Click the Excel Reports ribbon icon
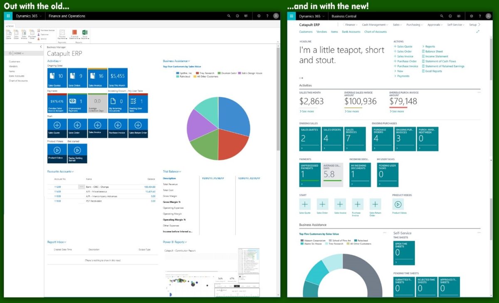The height and width of the screenshot is (303, 499). pos(85,34)
